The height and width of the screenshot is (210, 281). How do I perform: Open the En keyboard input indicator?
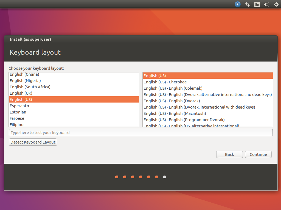257,4
